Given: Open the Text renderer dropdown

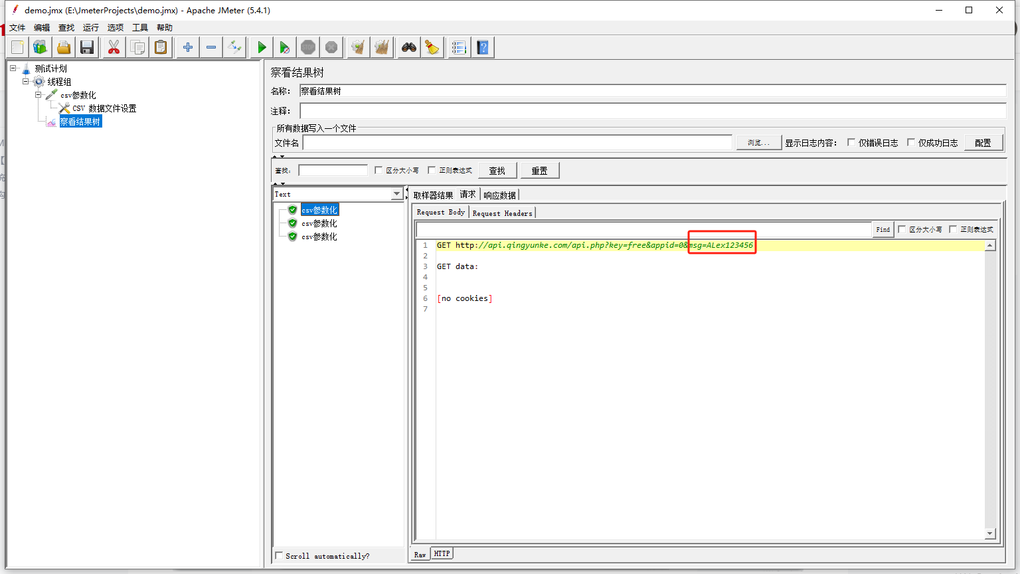Looking at the screenshot, I should click(x=396, y=194).
